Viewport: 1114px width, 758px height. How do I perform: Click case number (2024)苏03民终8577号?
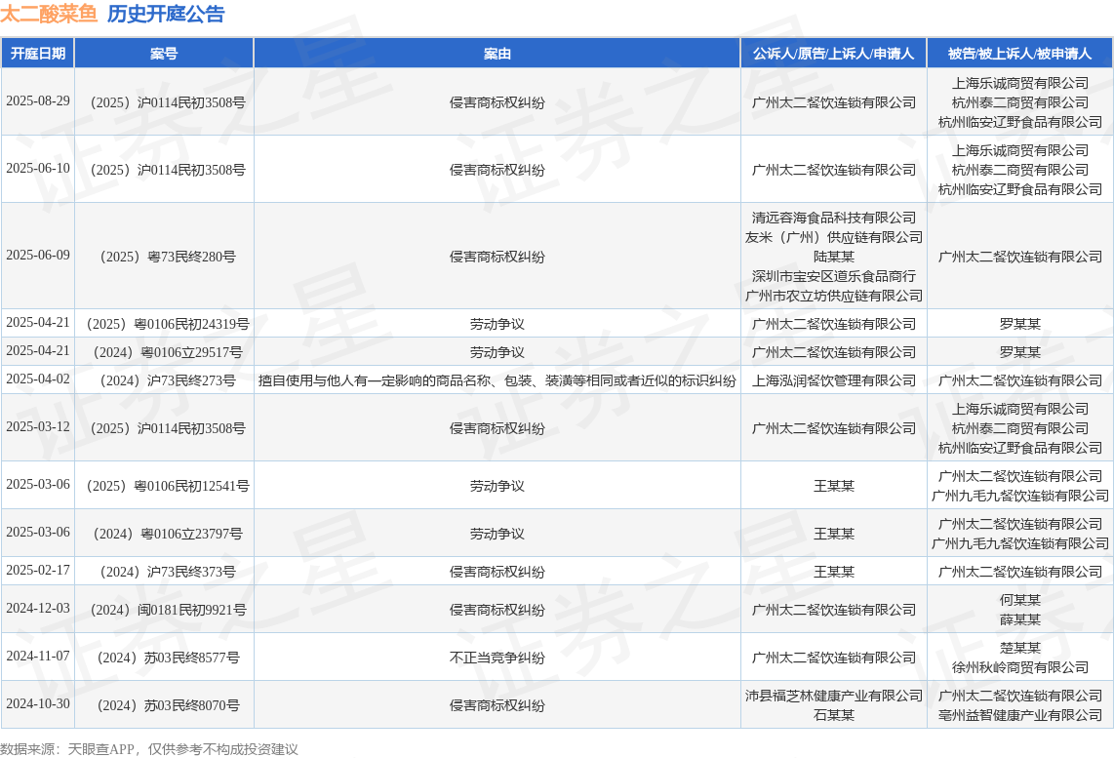168,658
